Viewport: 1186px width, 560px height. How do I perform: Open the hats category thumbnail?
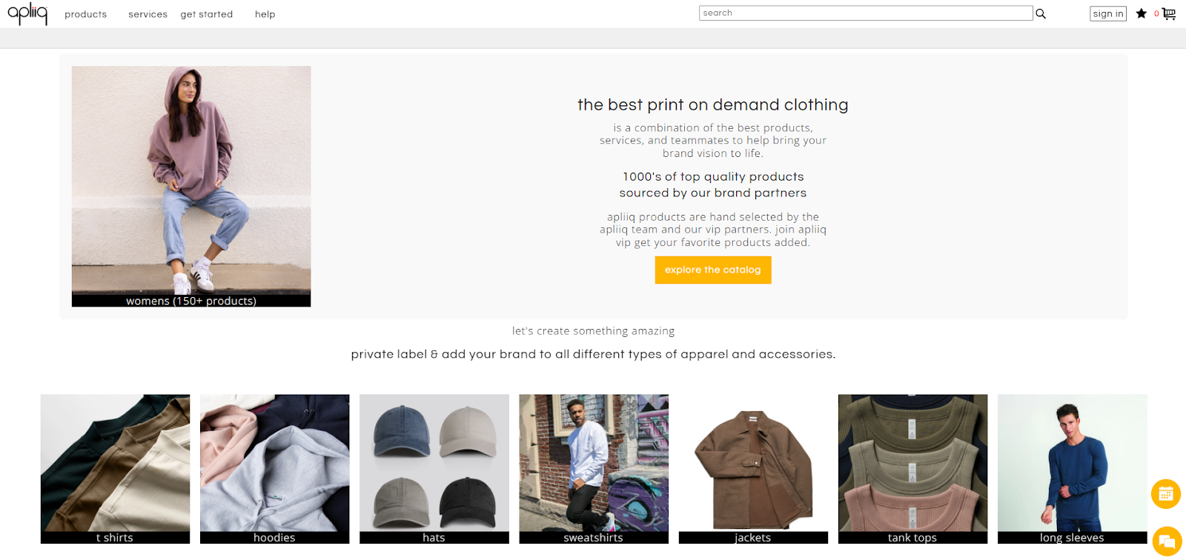click(x=434, y=467)
